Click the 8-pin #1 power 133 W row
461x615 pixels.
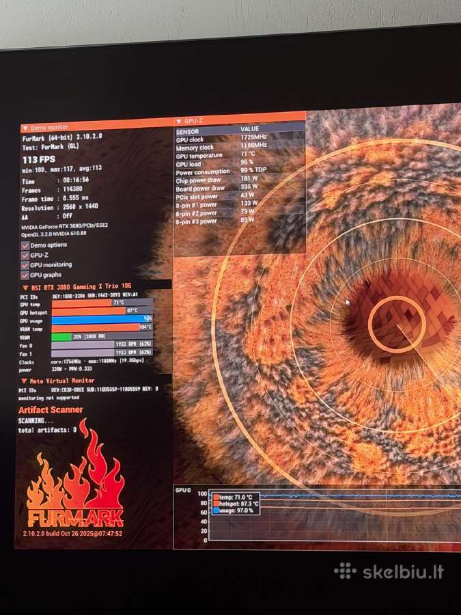(x=240, y=204)
